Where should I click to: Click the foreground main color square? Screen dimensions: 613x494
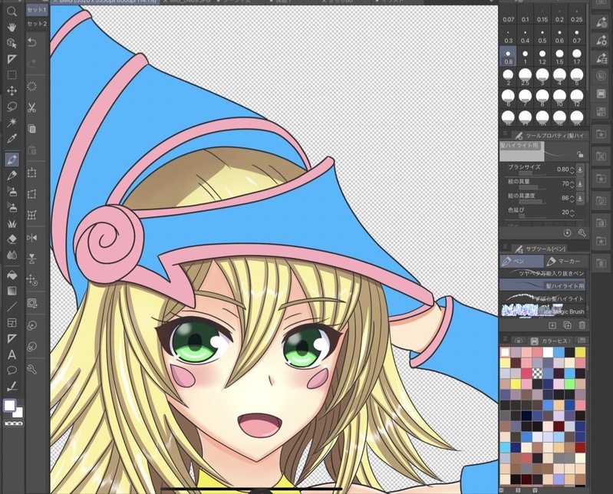9,405
